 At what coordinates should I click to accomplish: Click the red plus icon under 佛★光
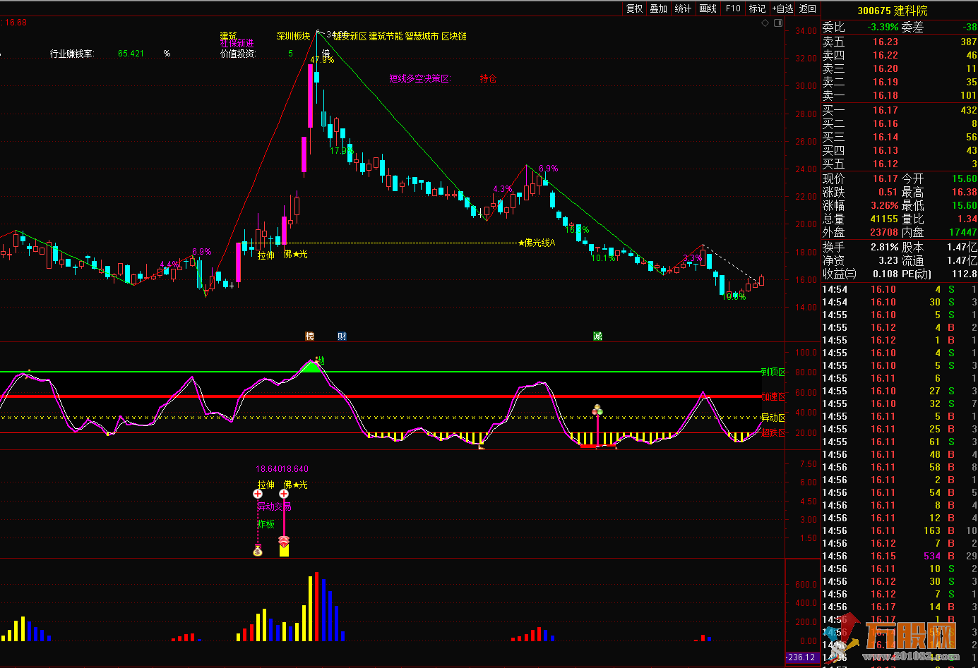click(284, 494)
